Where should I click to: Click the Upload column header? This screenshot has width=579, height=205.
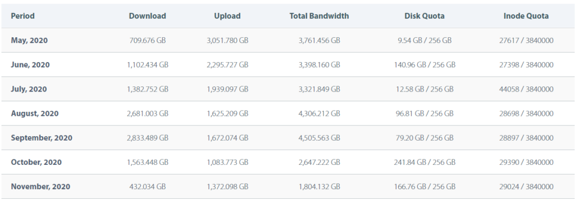(x=227, y=16)
